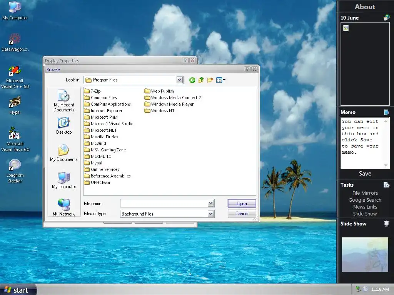The height and width of the screenshot is (295, 394).
Task: Select the MSBuild folder
Action: coord(95,143)
